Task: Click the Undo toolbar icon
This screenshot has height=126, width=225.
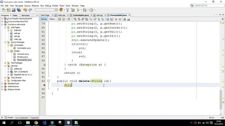Action: [x=25, y=10]
